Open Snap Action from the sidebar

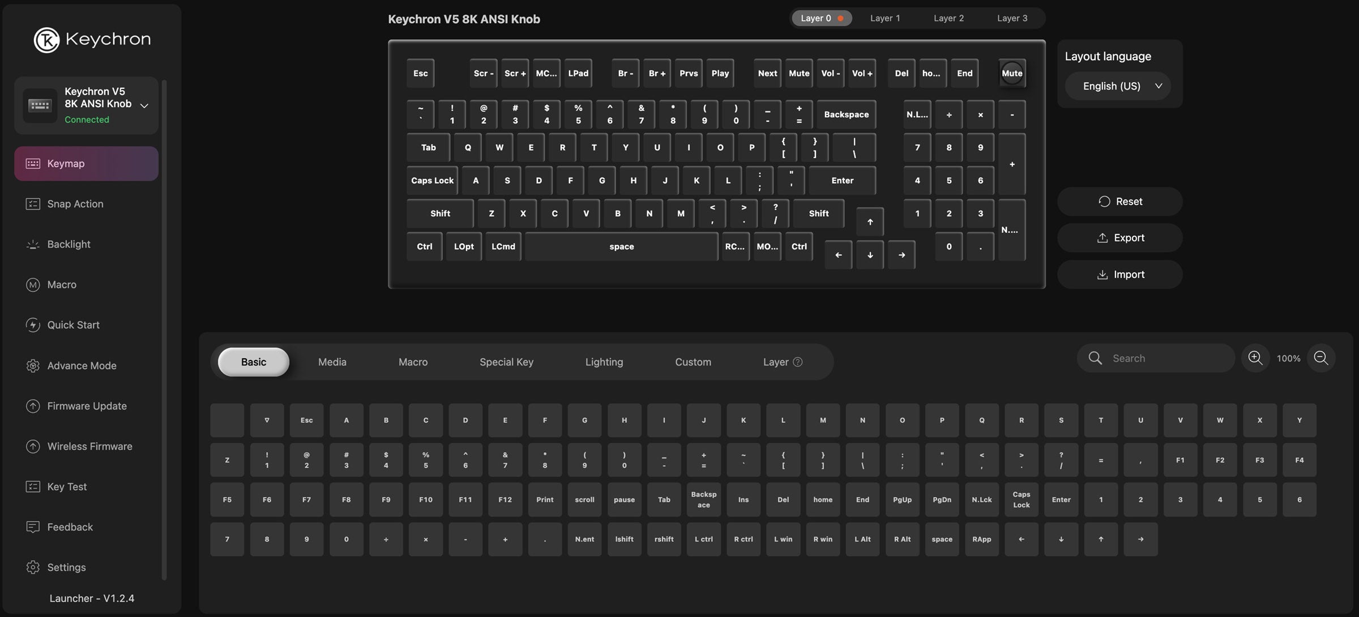pos(75,203)
